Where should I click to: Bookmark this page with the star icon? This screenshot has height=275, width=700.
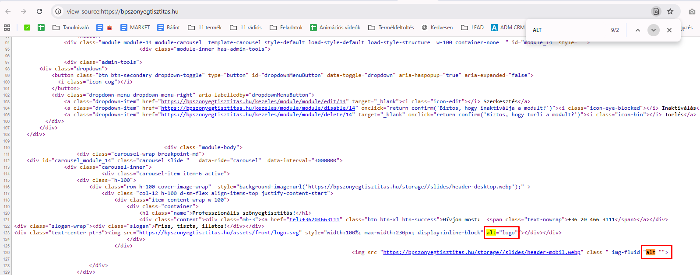[x=670, y=11]
